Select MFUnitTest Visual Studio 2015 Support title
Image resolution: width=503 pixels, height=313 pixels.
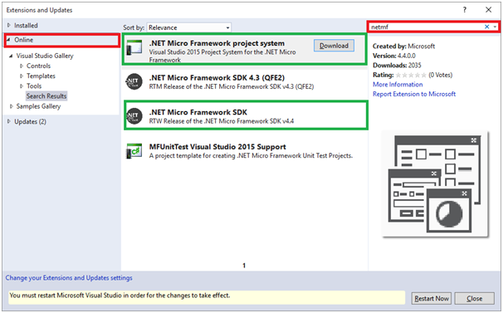click(217, 147)
